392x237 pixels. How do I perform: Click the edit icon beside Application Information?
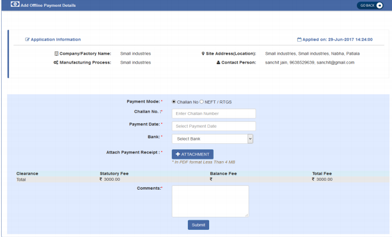click(x=27, y=40)
